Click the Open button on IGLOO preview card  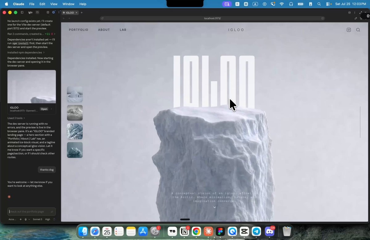44,109
